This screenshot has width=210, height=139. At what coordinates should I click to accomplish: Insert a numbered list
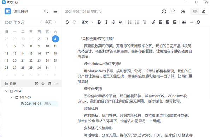coord(137,22)
